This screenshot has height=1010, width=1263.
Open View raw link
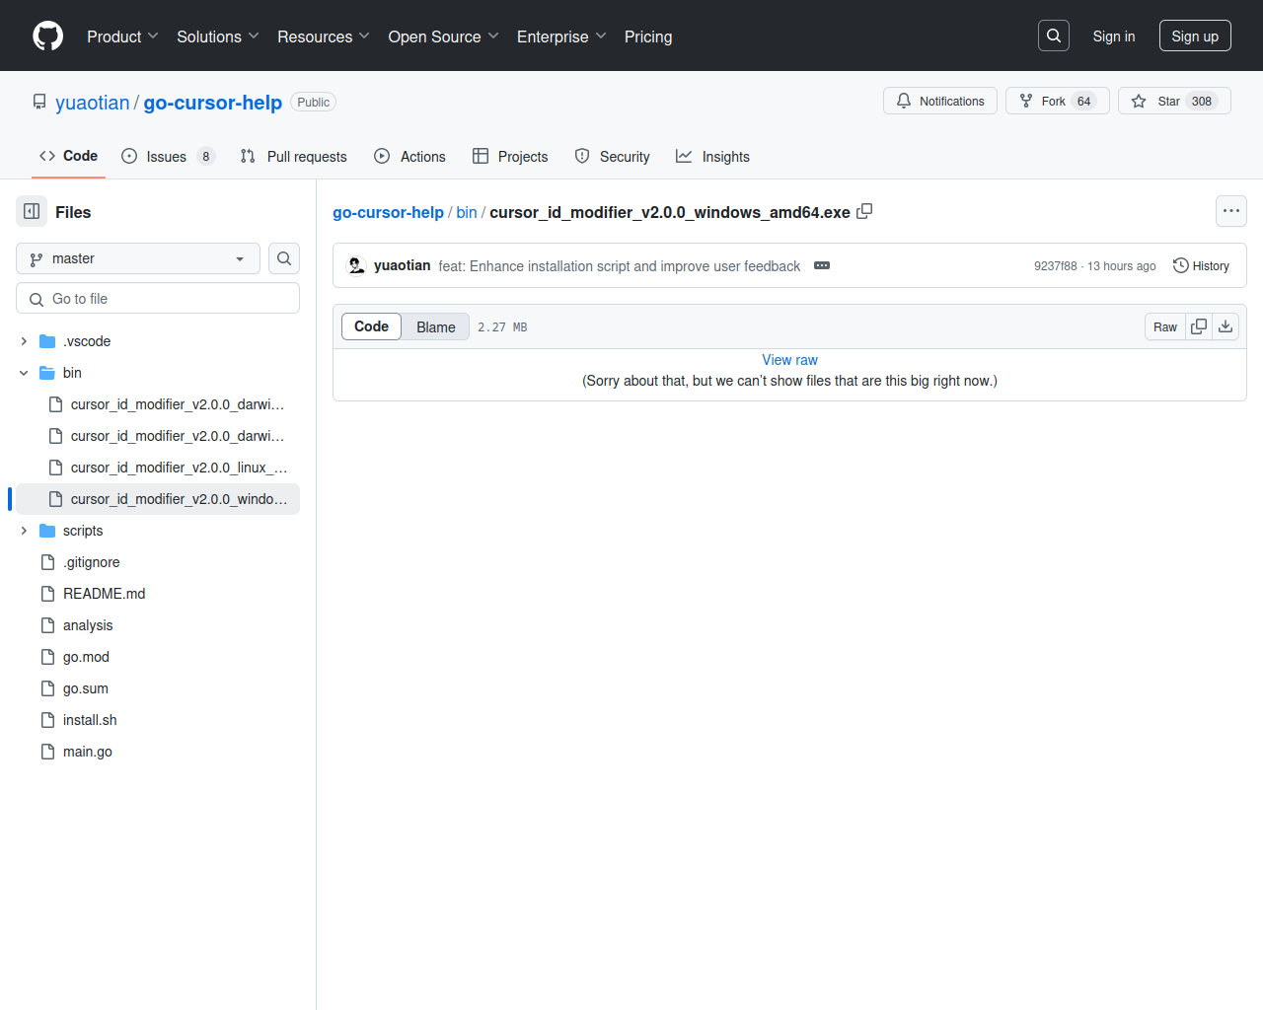[x=789, y=360]
